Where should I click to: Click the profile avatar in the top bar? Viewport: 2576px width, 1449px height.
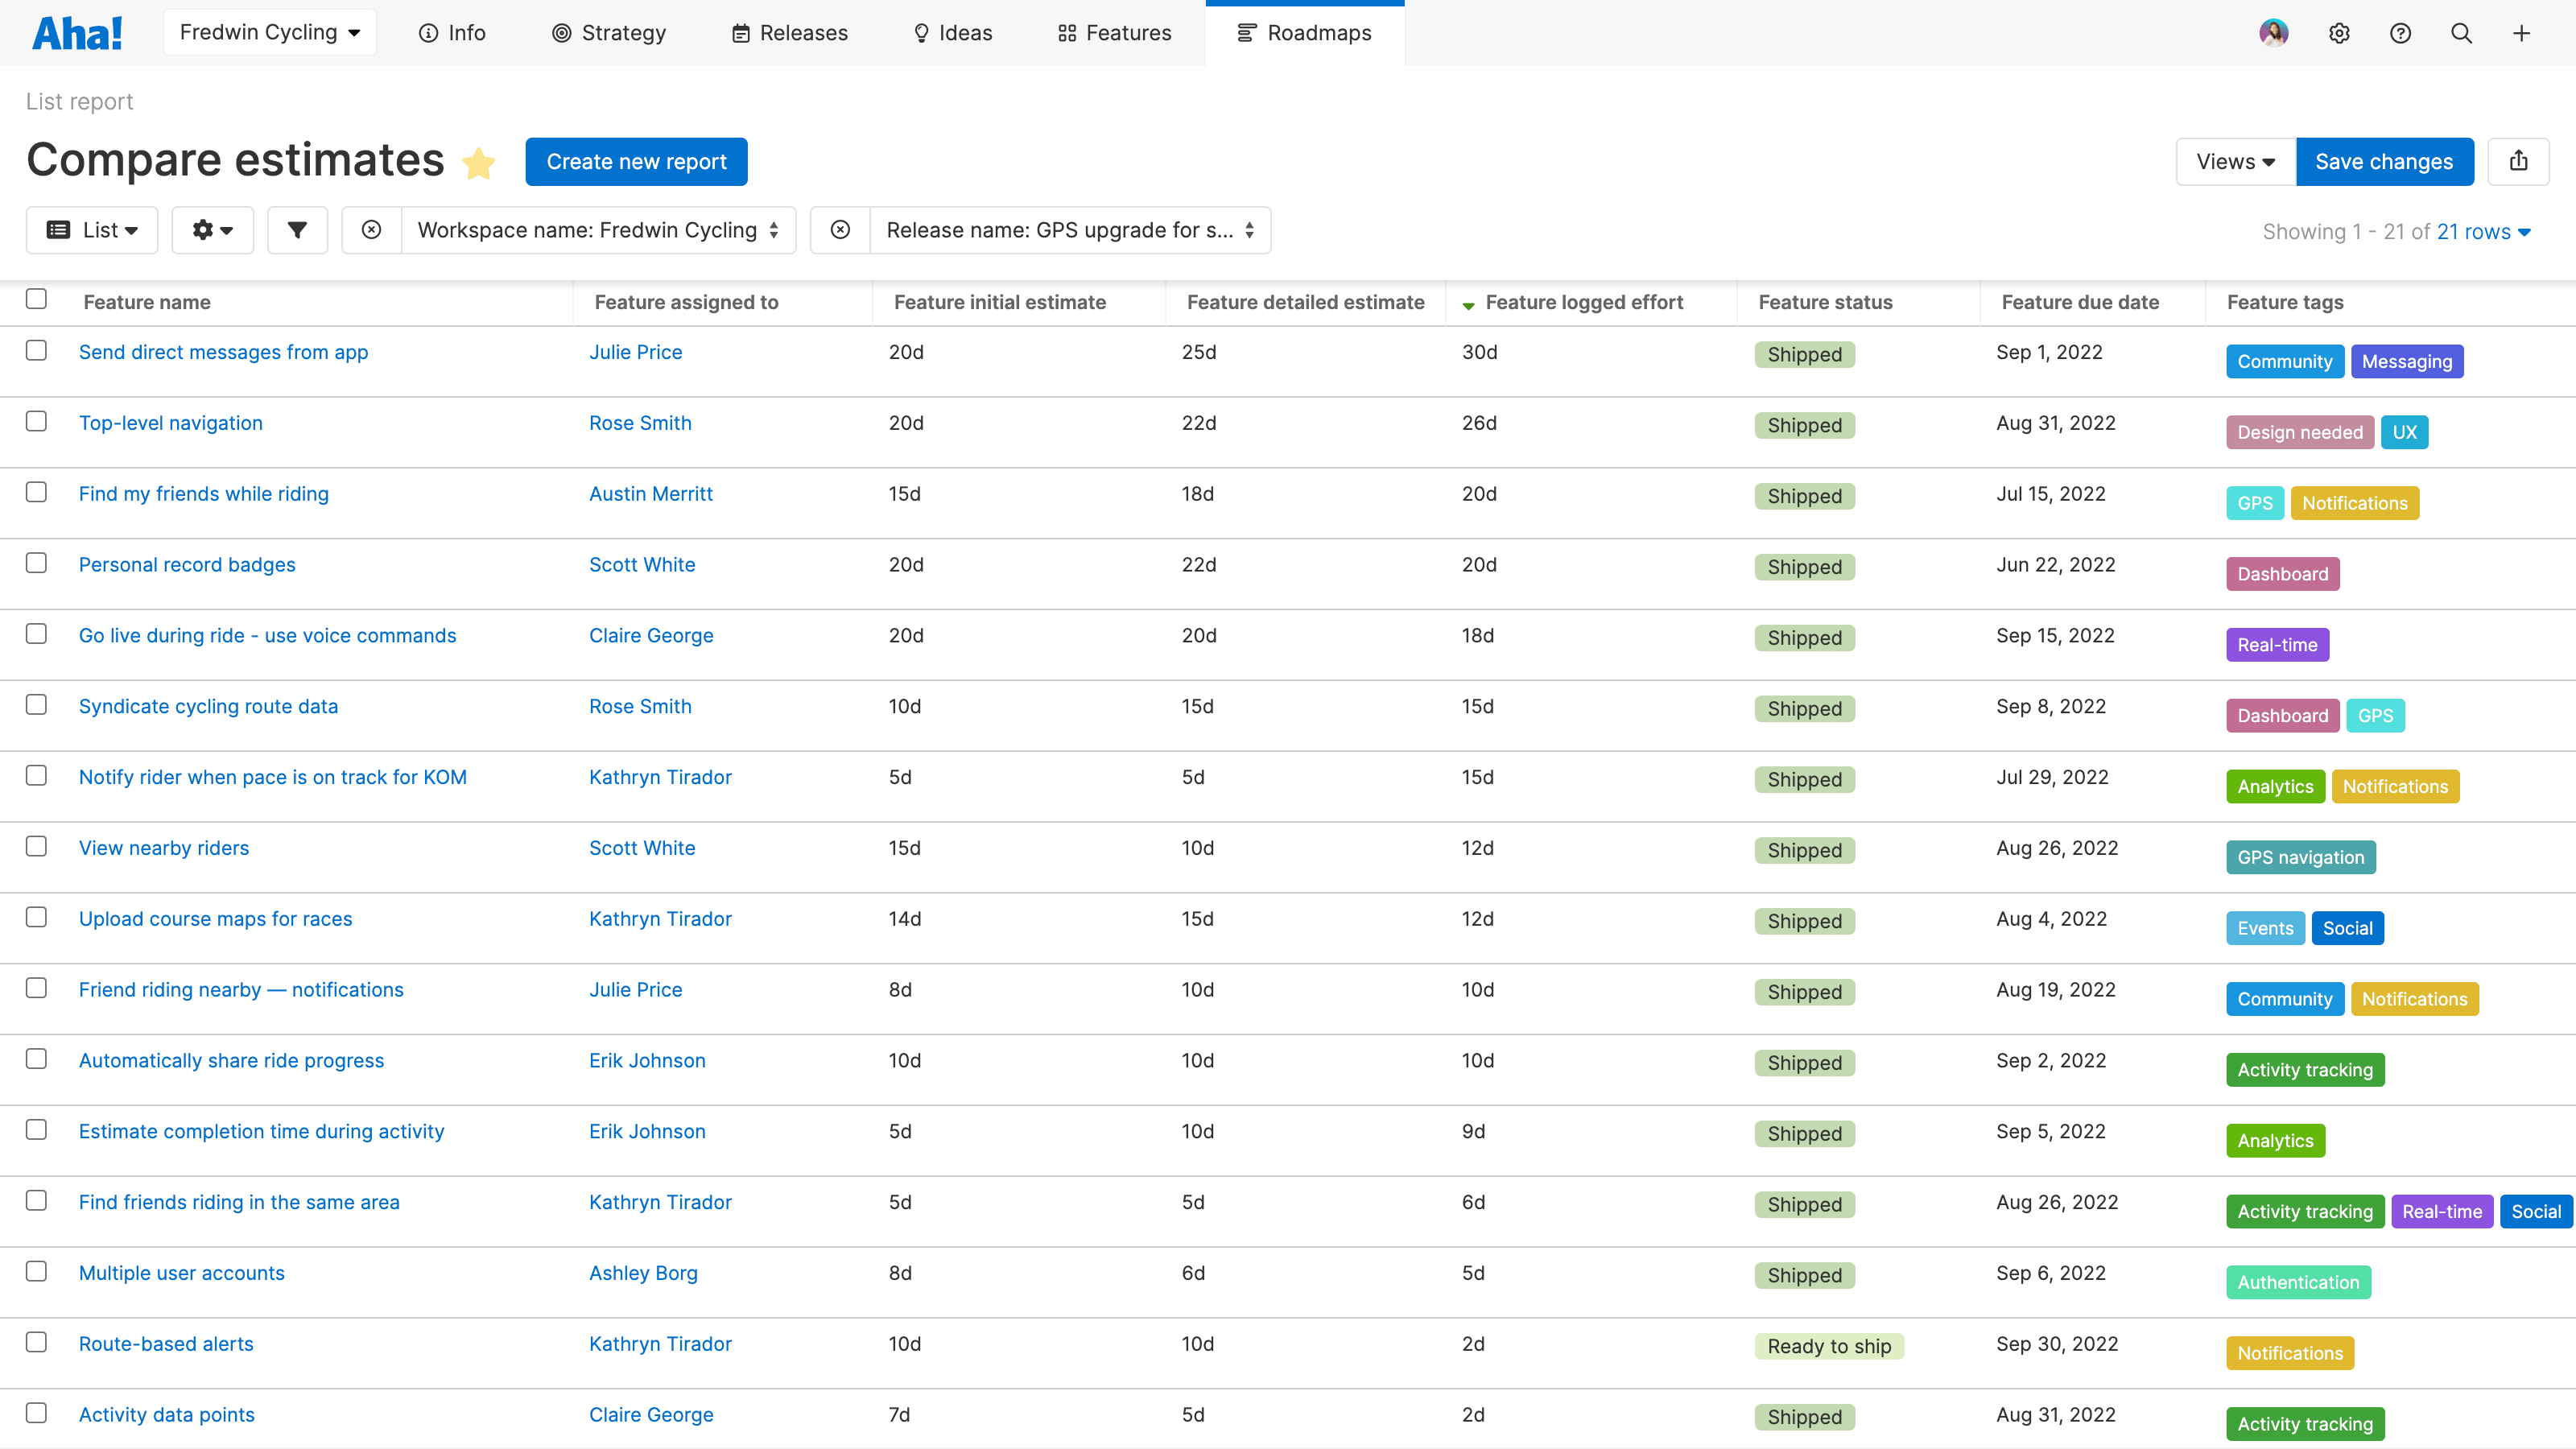[2274, 33]
